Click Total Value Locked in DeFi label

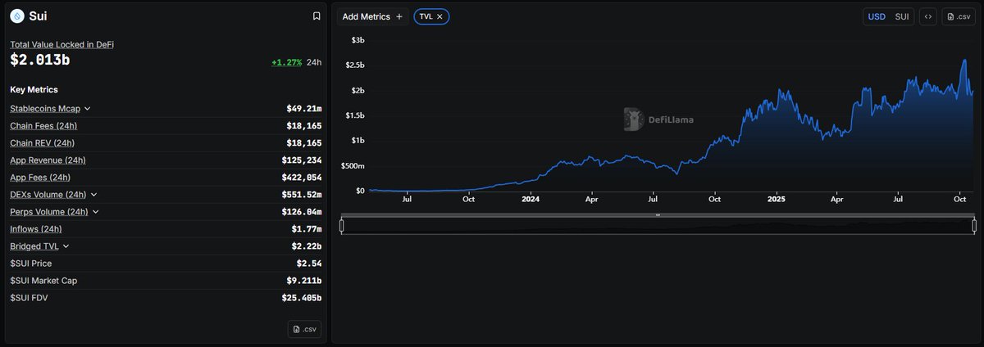point(61,44)
